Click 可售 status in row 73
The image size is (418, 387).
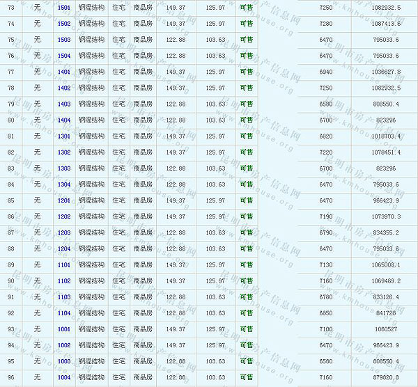tap(246, 8)
